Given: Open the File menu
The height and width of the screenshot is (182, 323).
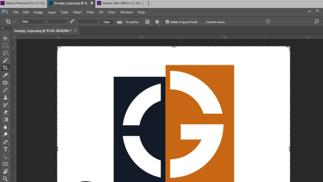Looking at the screenshot, I should coord(16,12).
